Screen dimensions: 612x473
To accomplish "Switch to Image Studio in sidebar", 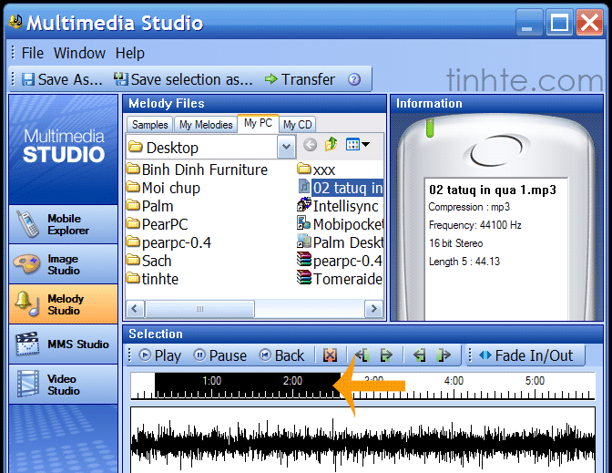I will (x=63, y=264).
